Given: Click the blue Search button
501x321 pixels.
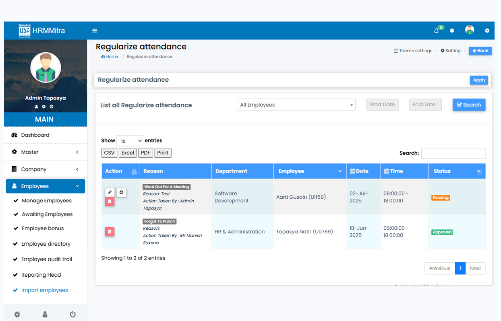Looking at the screenshot, I should point(469,105).
